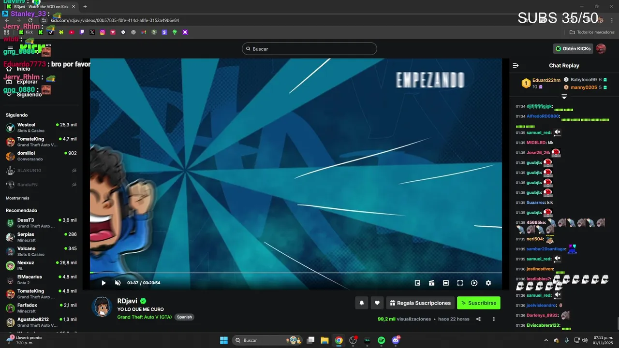Open video player settings gear
This screenshot has height=348, width=619.
488,283
